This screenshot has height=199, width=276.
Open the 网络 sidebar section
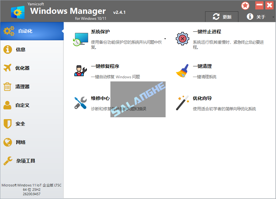[32, 142]
